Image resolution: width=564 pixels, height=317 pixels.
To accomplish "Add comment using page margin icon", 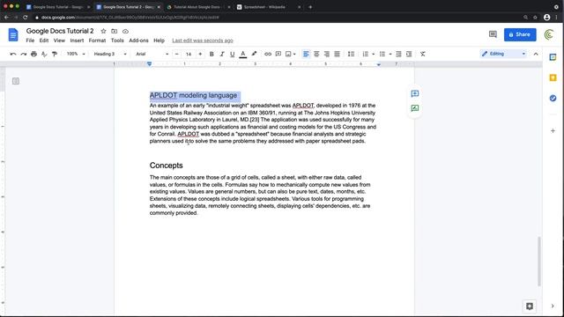I will (x=415, y=93).
